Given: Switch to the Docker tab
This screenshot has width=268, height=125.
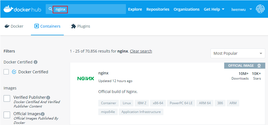Looking at the screenshot, I should (14, 26).
